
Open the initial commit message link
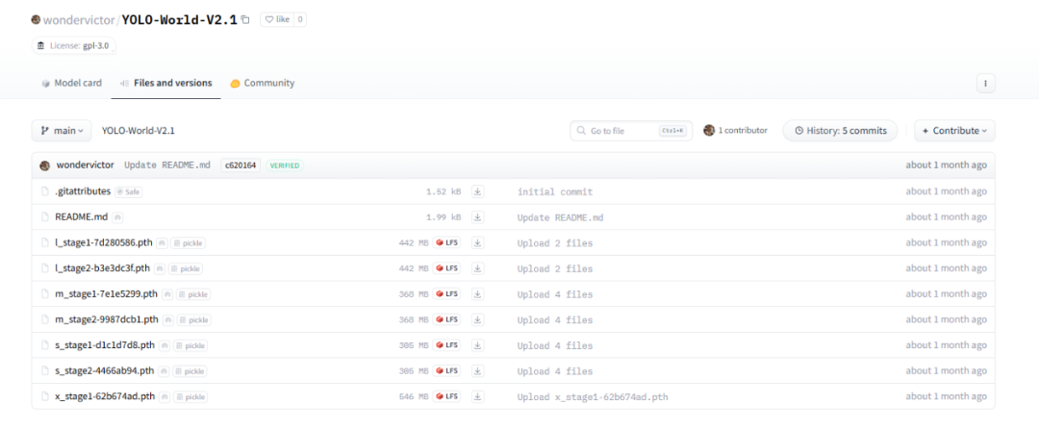[x=555, y=191]
